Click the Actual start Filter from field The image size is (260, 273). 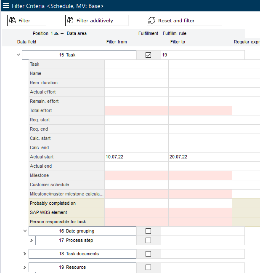(x=136, y=157)
